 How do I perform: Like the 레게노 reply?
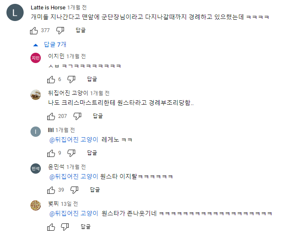[x=51, y=153]
